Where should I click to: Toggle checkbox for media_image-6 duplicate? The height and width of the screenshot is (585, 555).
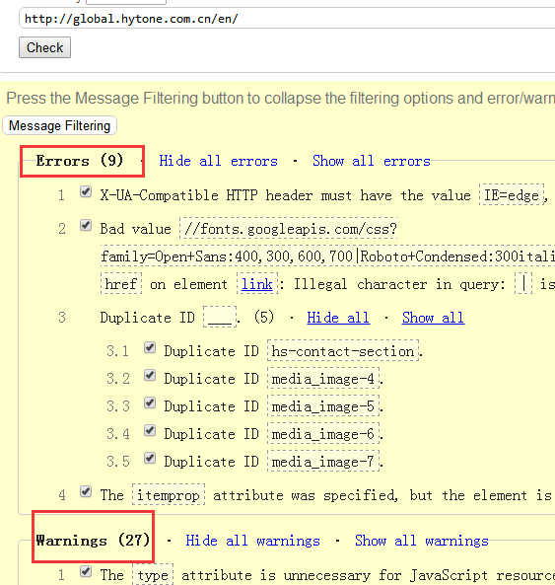point(150,430)
